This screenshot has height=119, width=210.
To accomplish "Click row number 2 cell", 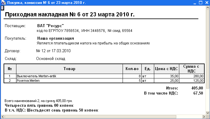I will (10, 81).
